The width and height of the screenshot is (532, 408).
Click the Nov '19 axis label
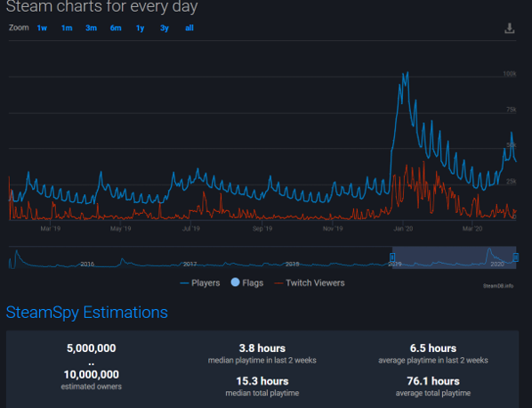[x=333, y=229]
